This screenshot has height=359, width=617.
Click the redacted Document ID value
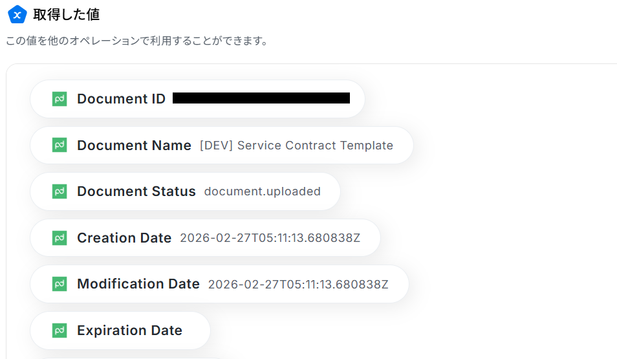(x=261, y=98)
